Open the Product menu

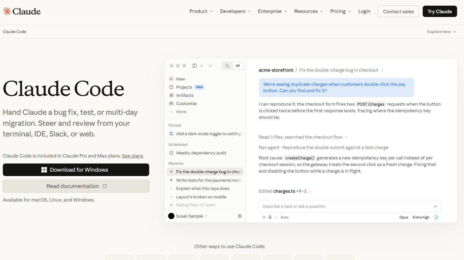(201, 11)
